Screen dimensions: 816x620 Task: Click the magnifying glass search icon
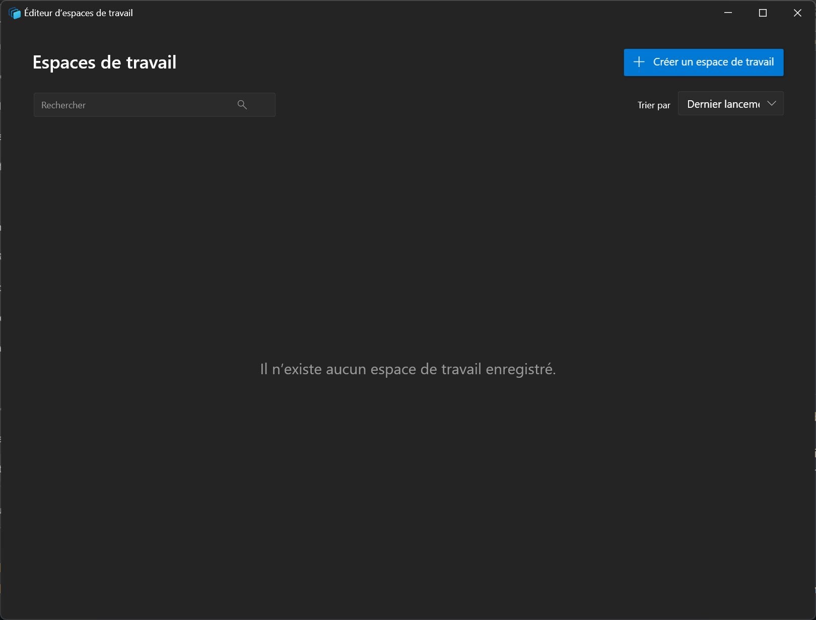pyautogui.click(x=242, y=105)
